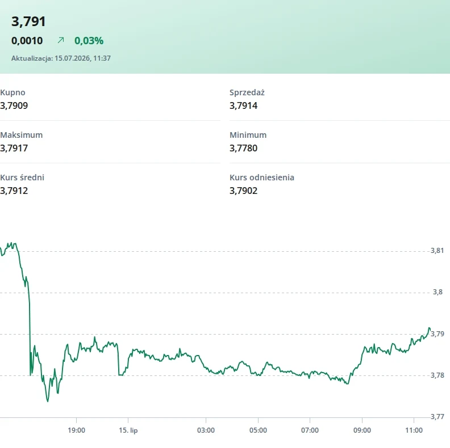Select the Kupno value 3,7909
Viewport: 450px width, 448px height.
14,105
